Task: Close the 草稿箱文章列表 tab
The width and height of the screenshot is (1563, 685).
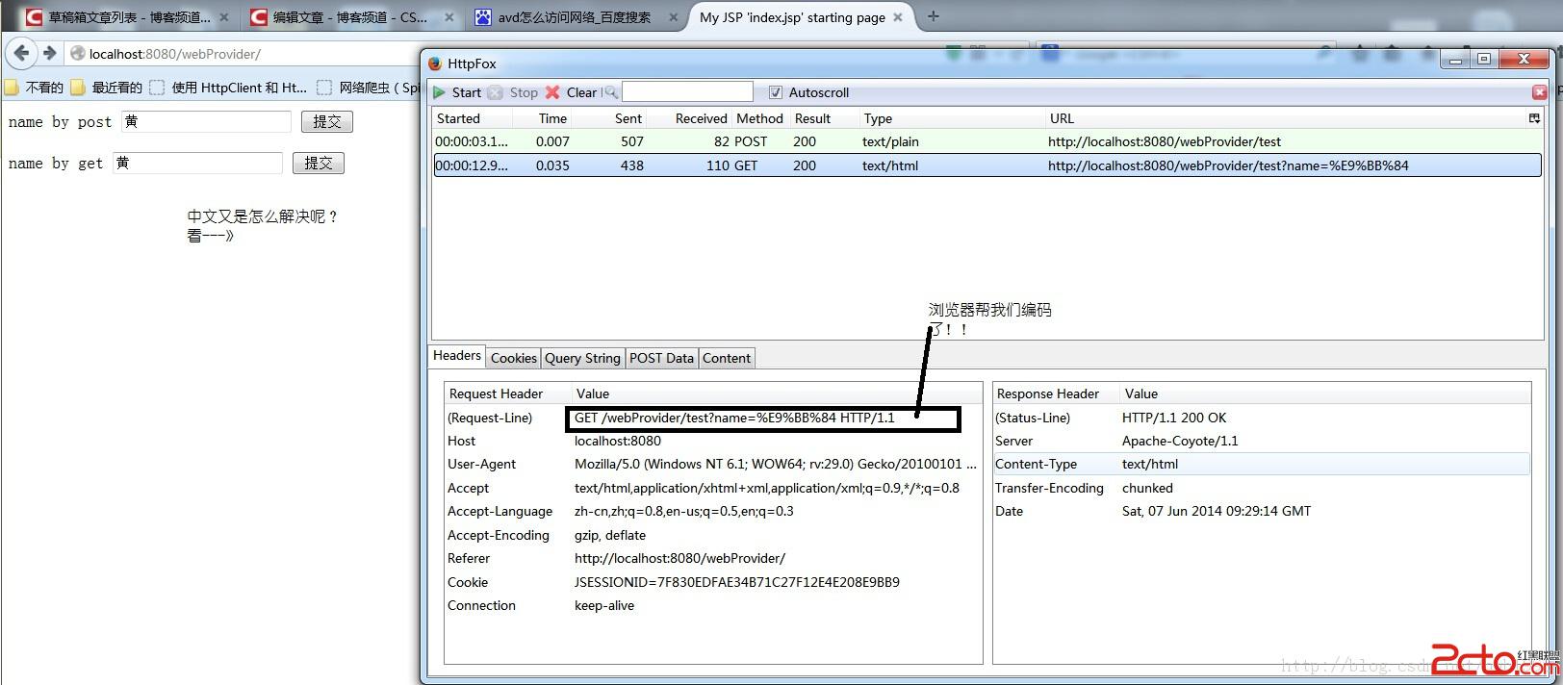Action: point(224,17)
